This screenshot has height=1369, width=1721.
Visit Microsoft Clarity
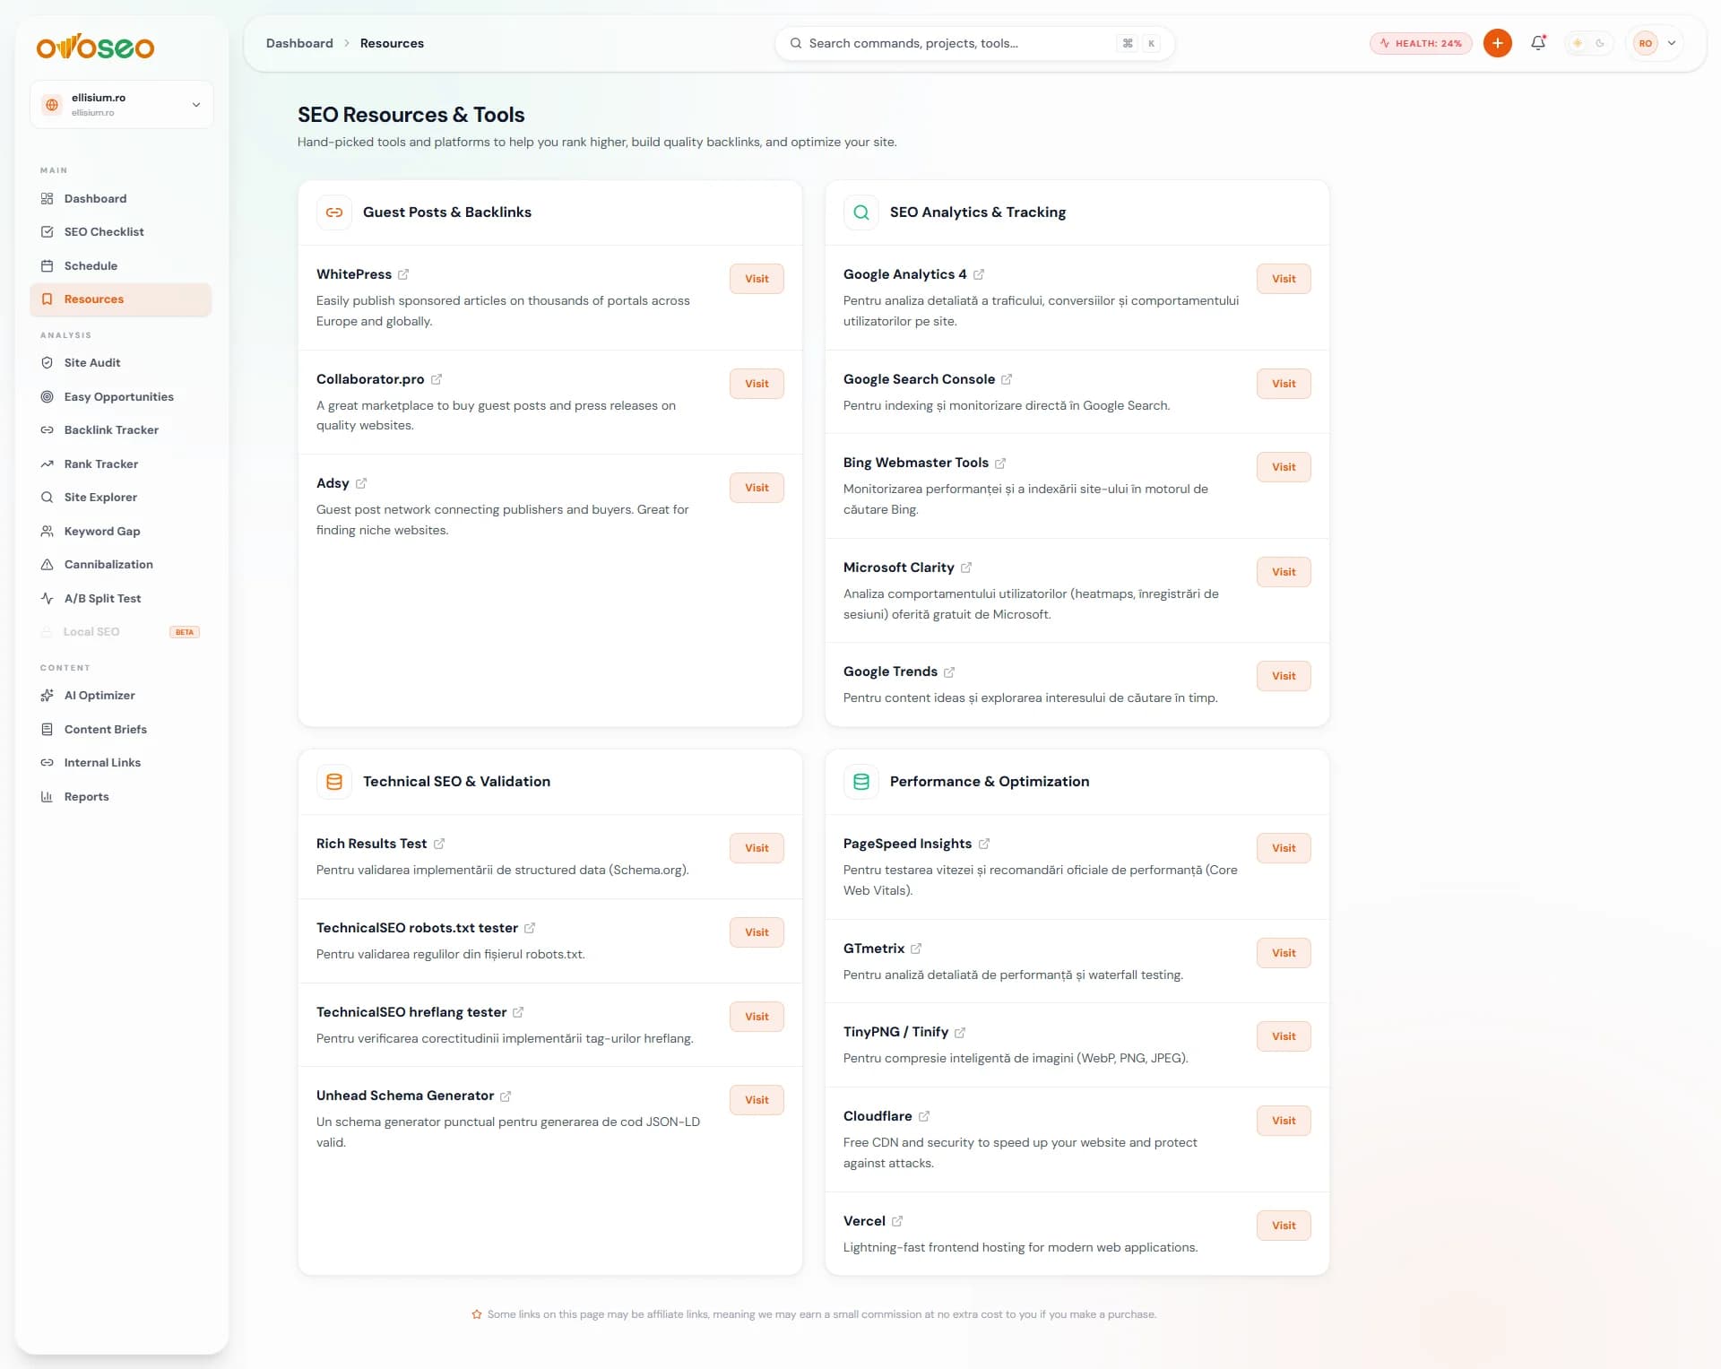tap(1284, 572)
